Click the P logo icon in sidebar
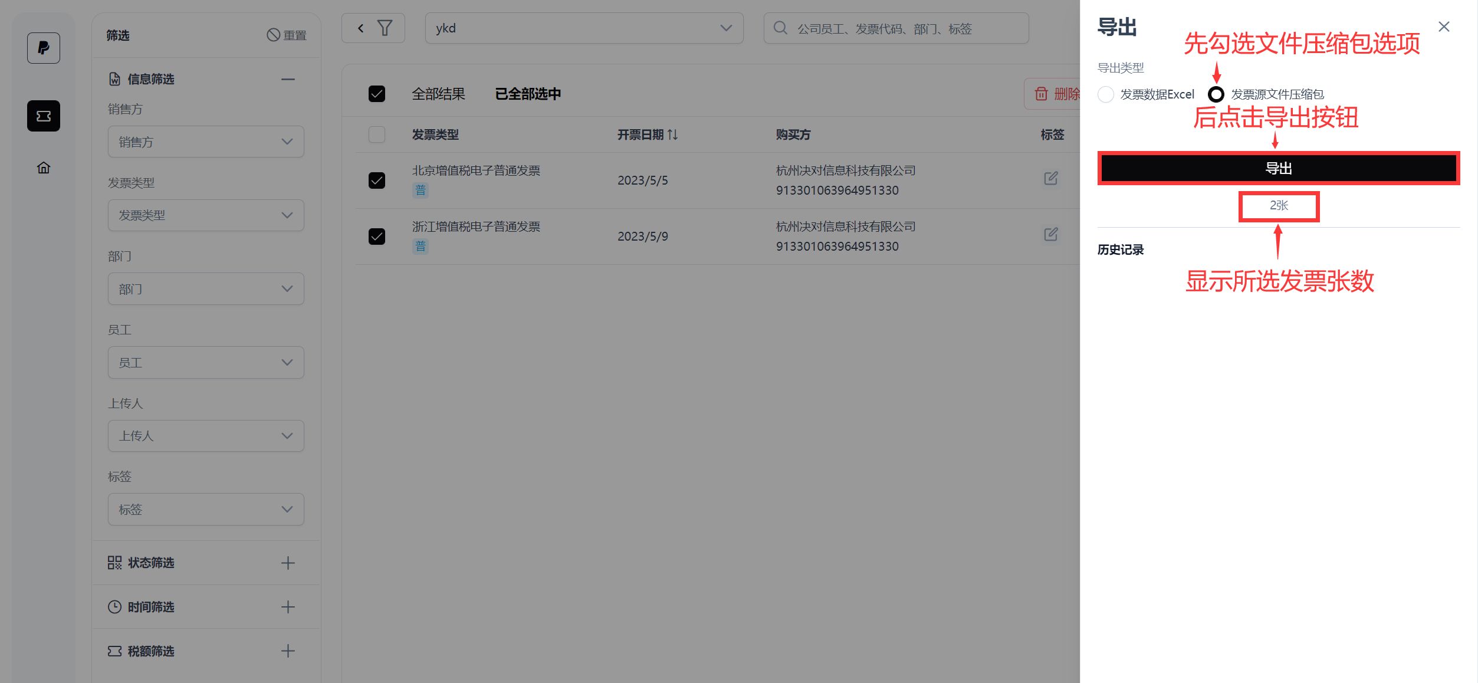This screenshot has width=1478, height=683. (x=44, y=48)
